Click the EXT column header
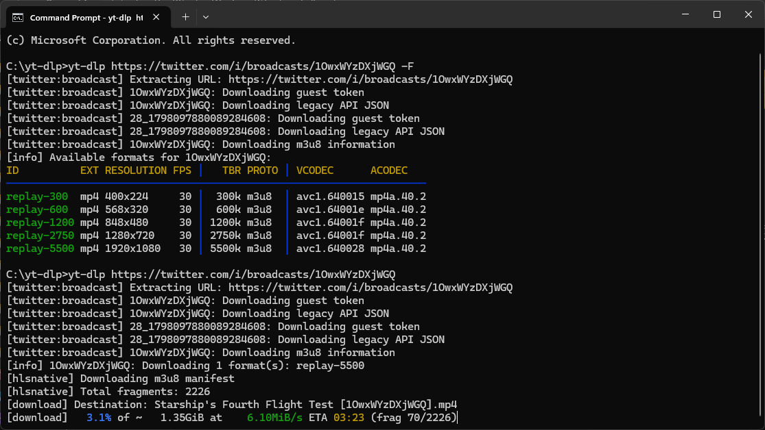The height and width of the screenshot is (430, 765). (89, 170)
